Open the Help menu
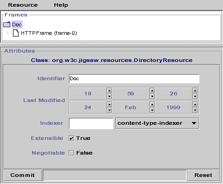 click(61, 5)
